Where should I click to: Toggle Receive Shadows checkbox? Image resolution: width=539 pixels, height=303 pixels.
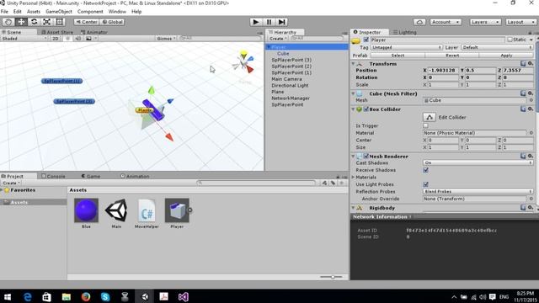pos(425,170)
